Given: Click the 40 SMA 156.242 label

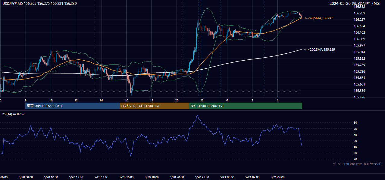Looking at the screenshot, I should (x=319, y=18).
